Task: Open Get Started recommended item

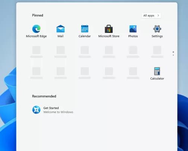Action: coord(53,110)
